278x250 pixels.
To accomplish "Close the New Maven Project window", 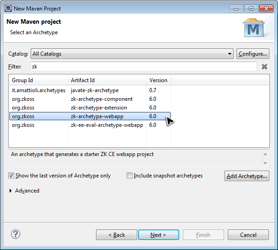I will tap(266, 9).
